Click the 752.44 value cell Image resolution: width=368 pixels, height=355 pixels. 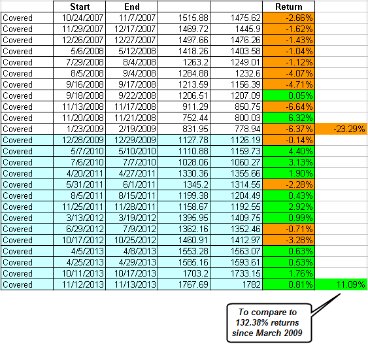pos(184,118)
